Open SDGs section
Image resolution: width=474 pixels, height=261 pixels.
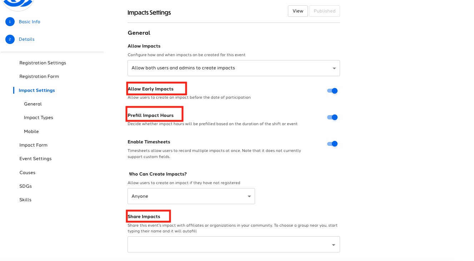coord(26,186)
